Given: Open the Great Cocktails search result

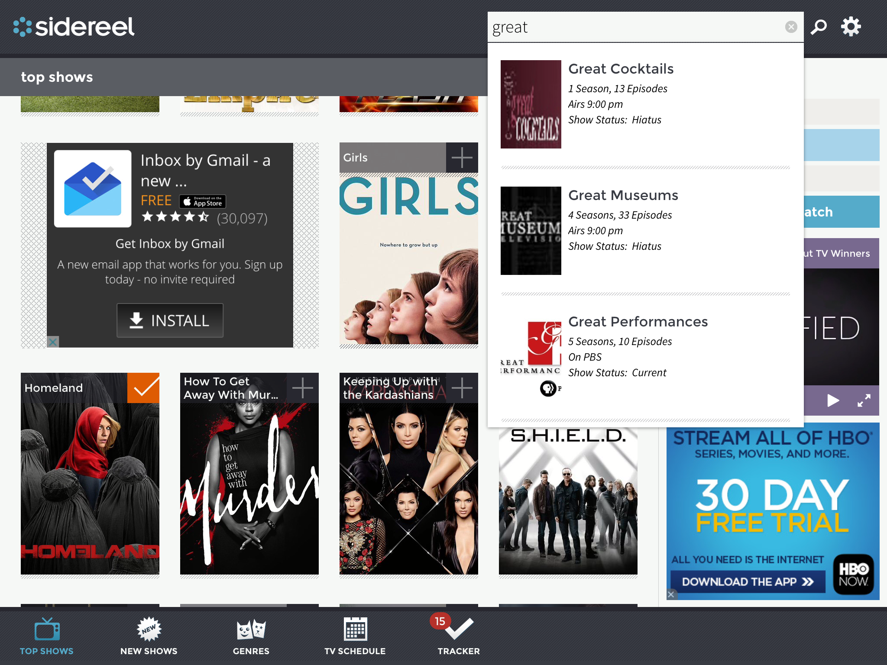Looking at the screenshot, I should (x=645, y=104).
